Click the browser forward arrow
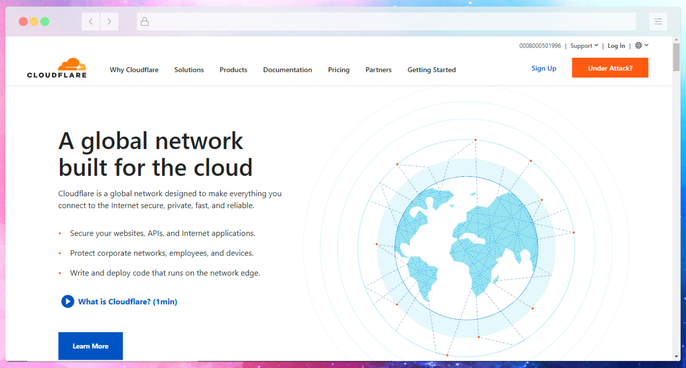686x368 pixels. [109, 21]
